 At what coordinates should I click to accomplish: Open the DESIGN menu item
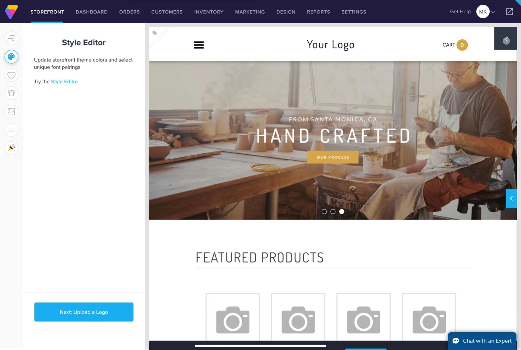[x=286, y=12]
